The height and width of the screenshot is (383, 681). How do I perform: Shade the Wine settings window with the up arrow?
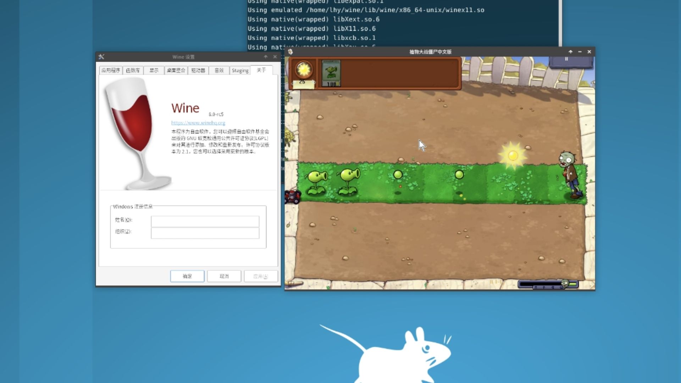click(x=265, y=57)
